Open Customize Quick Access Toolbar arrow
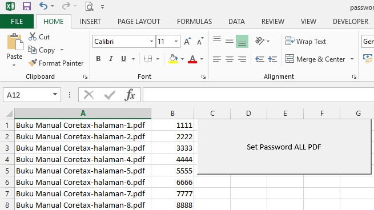The image size is (374, 210). [102, 7]
